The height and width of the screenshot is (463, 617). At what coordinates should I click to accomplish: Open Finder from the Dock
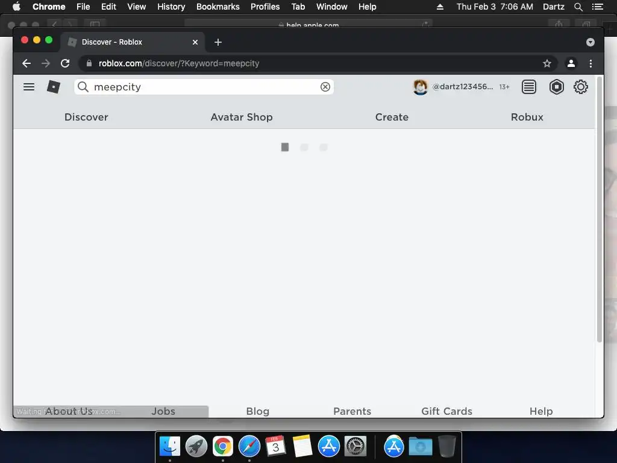(169, 447)
